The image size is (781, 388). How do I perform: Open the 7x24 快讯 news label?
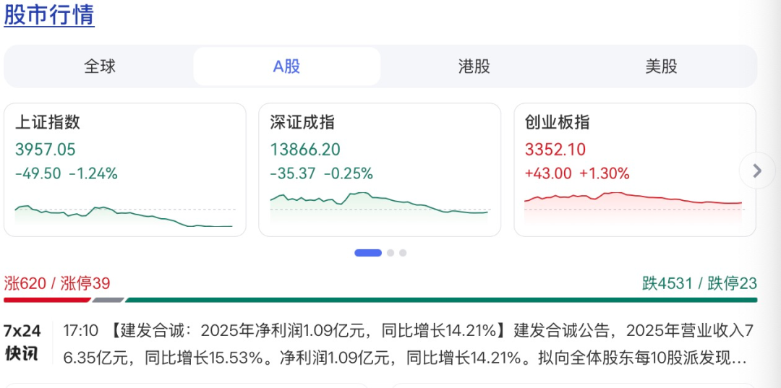[22, 342]
